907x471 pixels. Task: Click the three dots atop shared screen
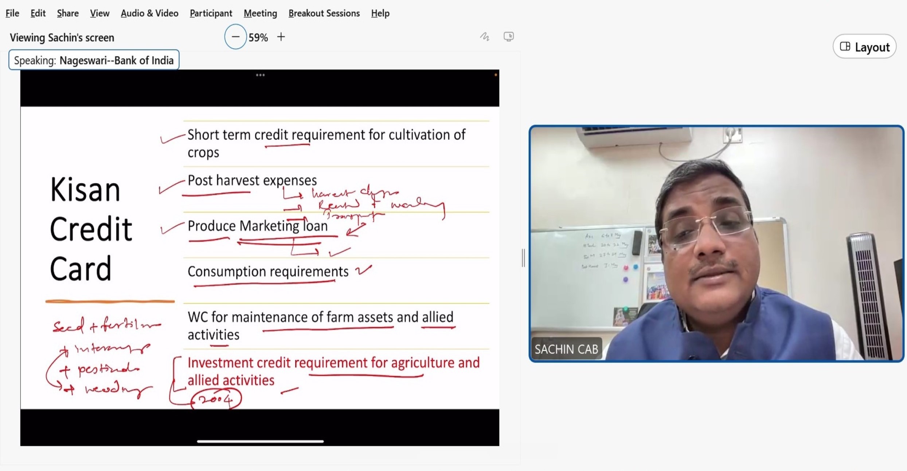tap(260, 75)
